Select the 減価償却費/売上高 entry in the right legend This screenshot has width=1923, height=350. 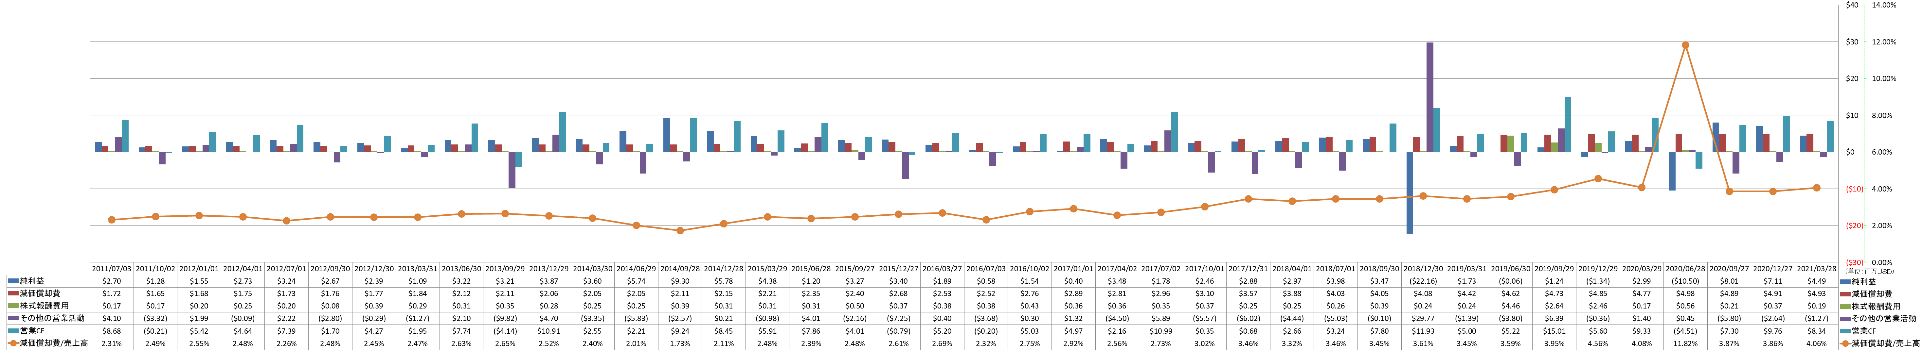pyautogui.click(x=1880, y=343)
